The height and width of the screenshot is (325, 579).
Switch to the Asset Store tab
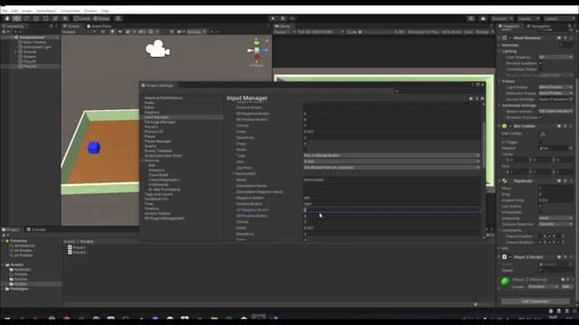99,26
